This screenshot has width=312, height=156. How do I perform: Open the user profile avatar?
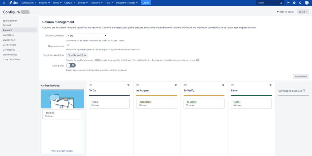tap(307, 3)
